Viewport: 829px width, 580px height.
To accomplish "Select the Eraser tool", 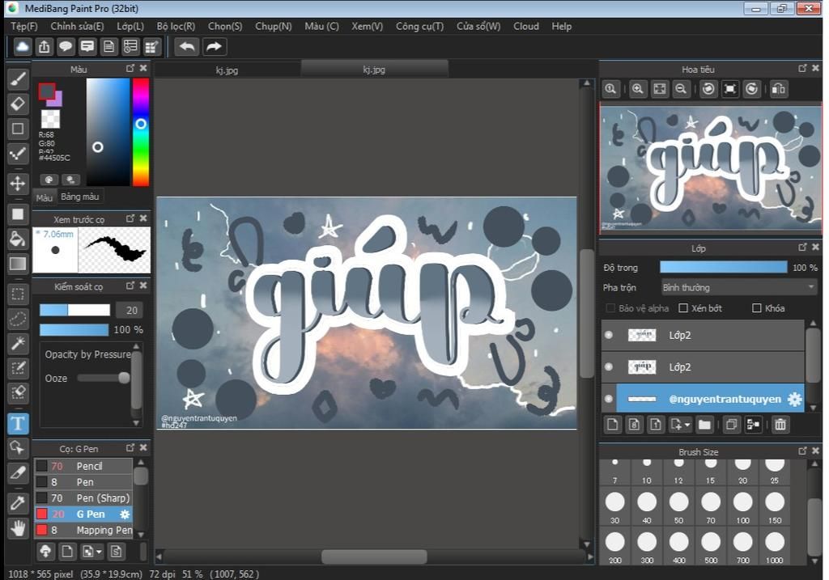I will click(18, 104).
